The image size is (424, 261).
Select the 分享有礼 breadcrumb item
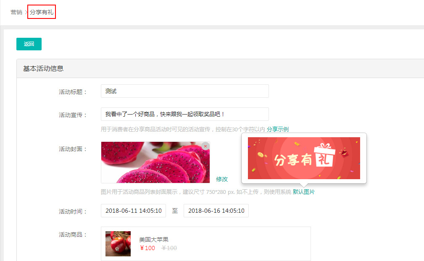42,12
